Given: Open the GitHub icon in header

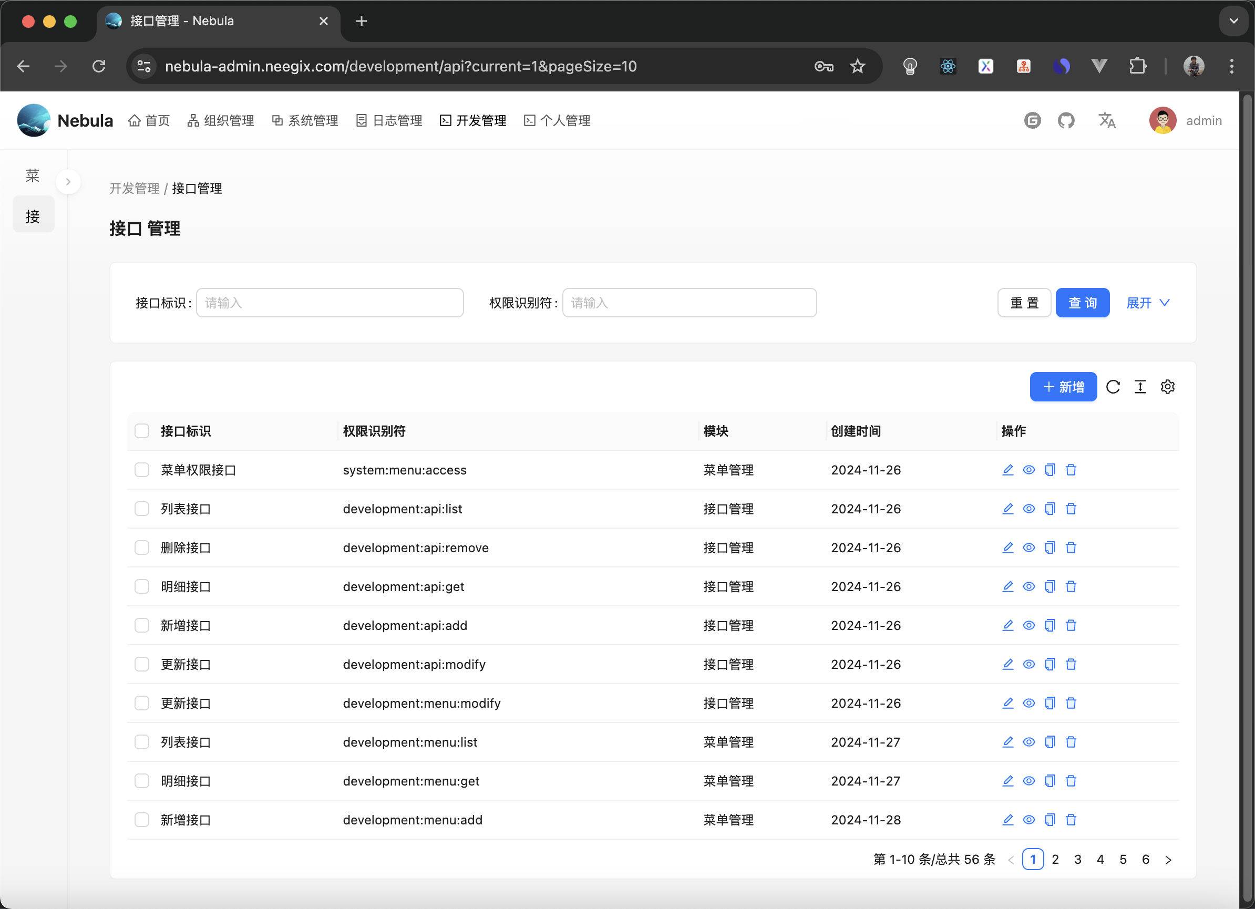Looking at the screenshot, I should [x=1066, y=121].
